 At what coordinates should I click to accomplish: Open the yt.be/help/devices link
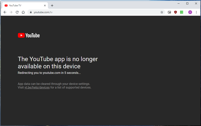[x=37, y=87]
